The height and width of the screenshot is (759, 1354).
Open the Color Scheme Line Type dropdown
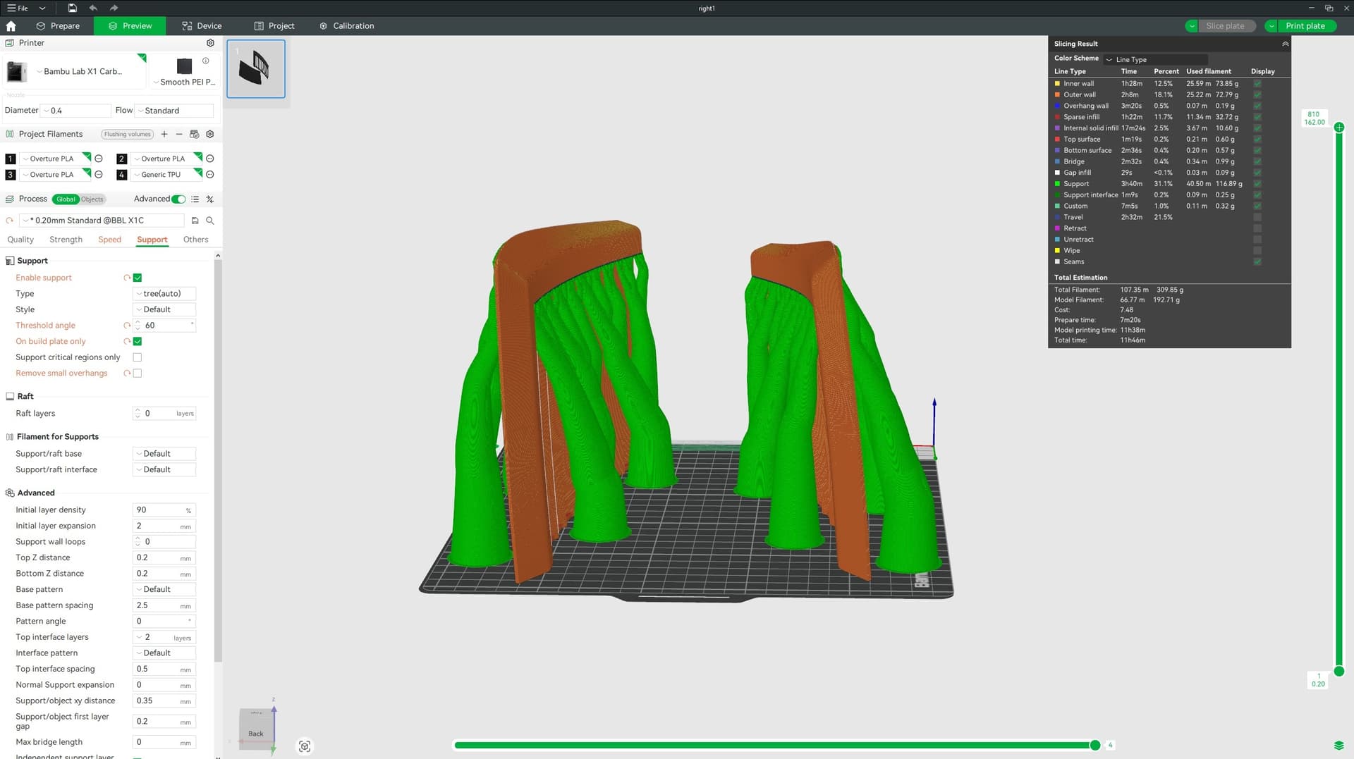1157,60
